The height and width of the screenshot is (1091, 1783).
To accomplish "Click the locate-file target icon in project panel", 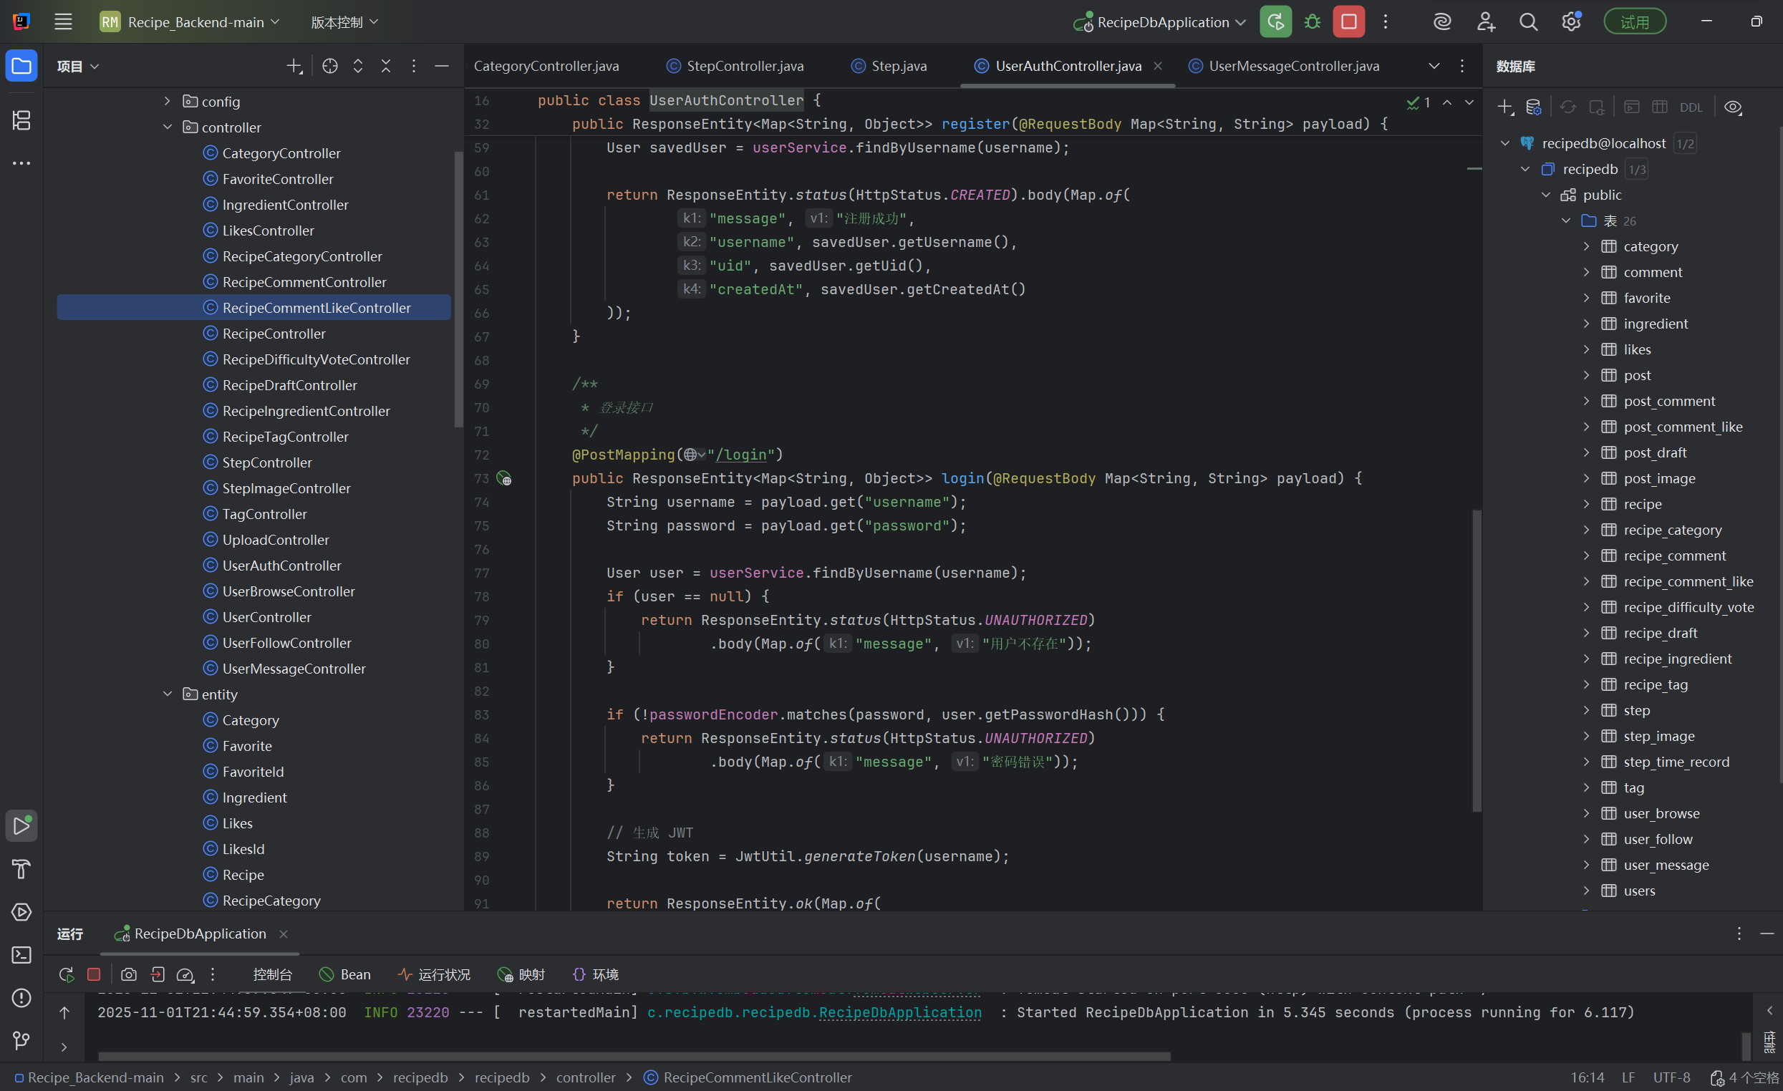I will pyautogui.click(x=330, y=67).
